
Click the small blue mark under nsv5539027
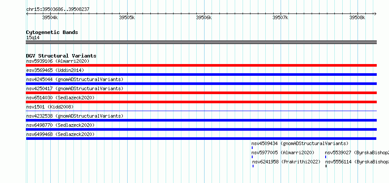[326, 157]
